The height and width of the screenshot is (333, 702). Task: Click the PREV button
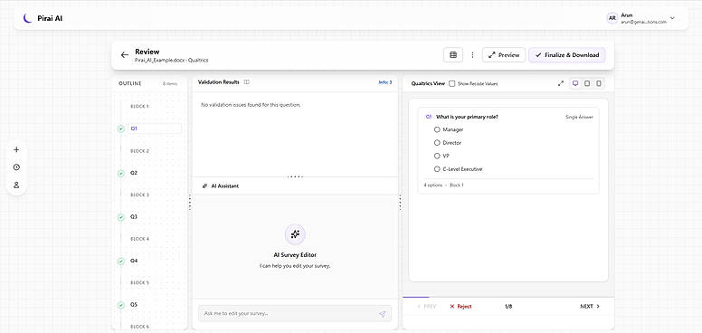pos(427,306)
